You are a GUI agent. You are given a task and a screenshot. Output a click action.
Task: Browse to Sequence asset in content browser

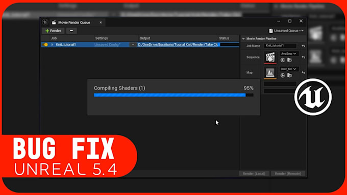pos(289,60)
